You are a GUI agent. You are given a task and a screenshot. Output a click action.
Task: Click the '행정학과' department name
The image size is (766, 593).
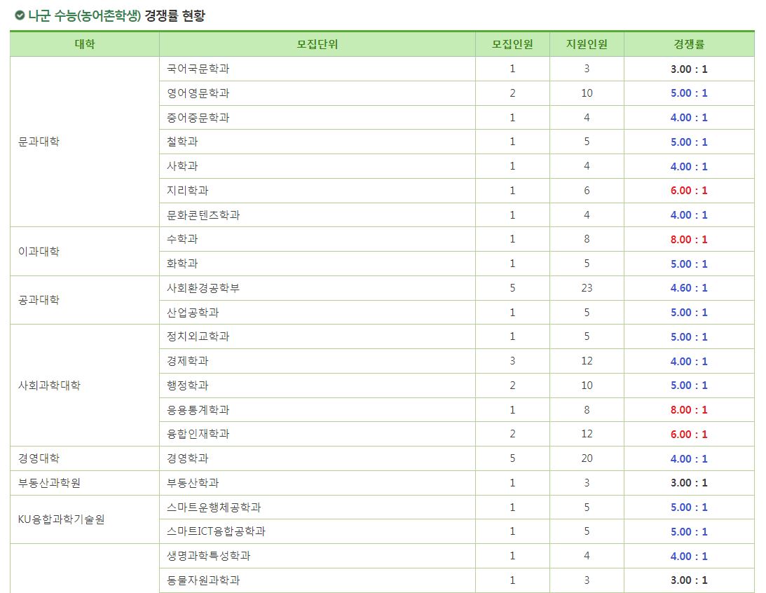[188, 386]
